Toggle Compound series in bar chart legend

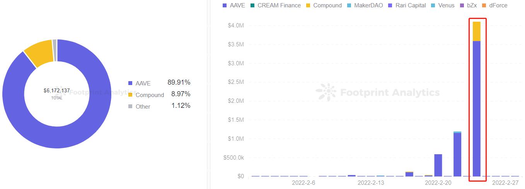tap(324, 5)
